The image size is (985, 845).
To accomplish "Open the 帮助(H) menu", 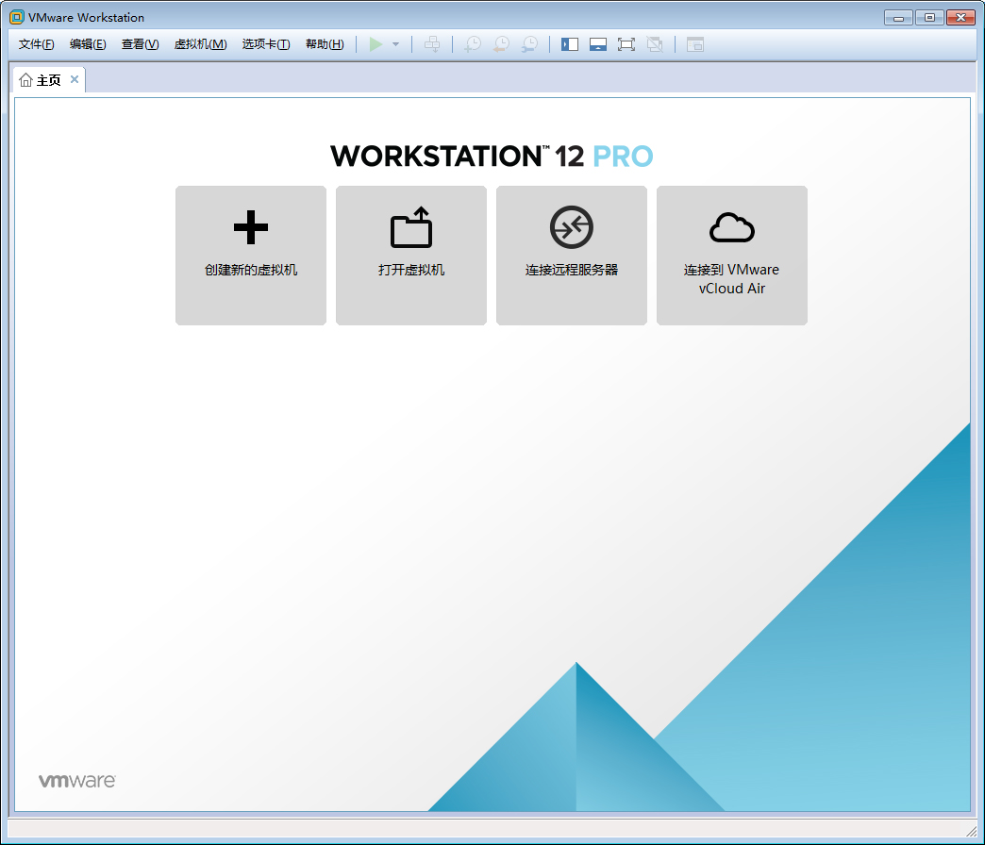I will tap(325, 43).
